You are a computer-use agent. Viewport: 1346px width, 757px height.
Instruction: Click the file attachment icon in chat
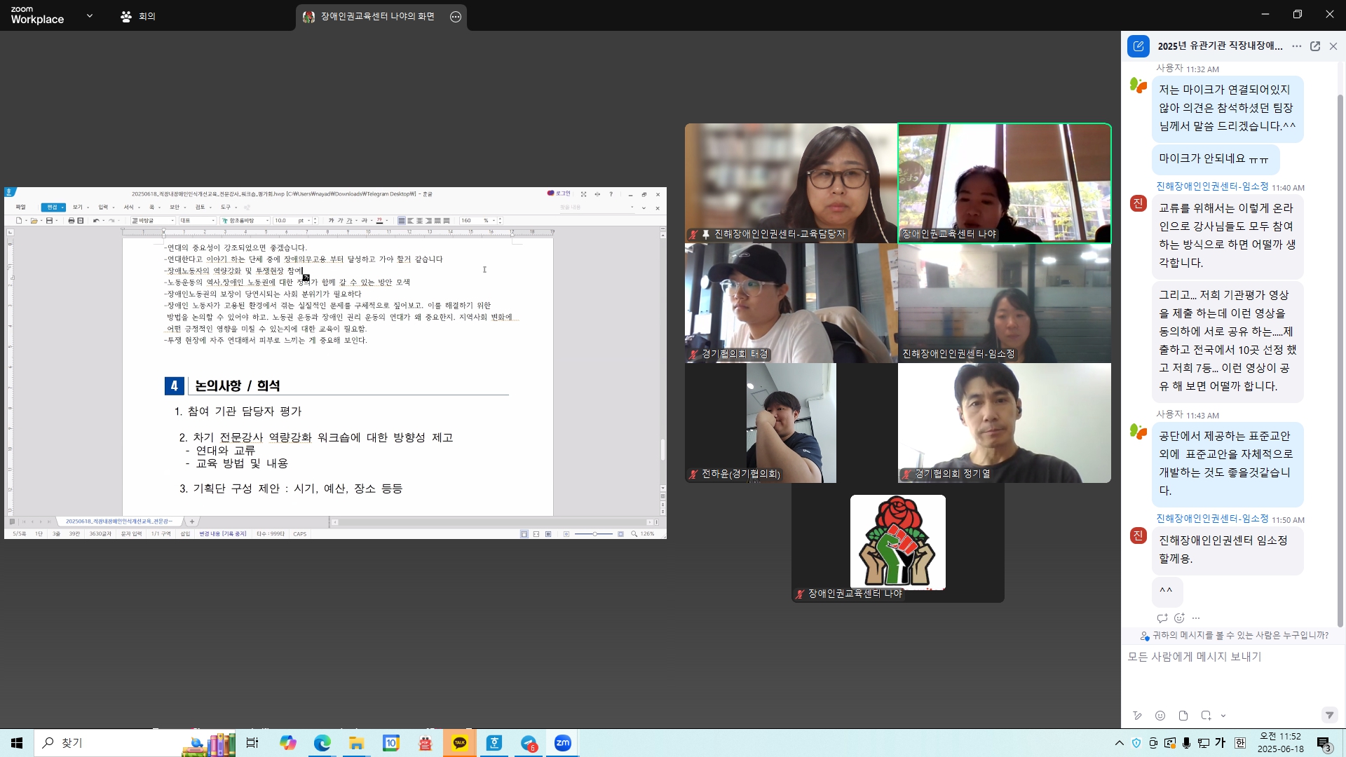pos(1183,716)
